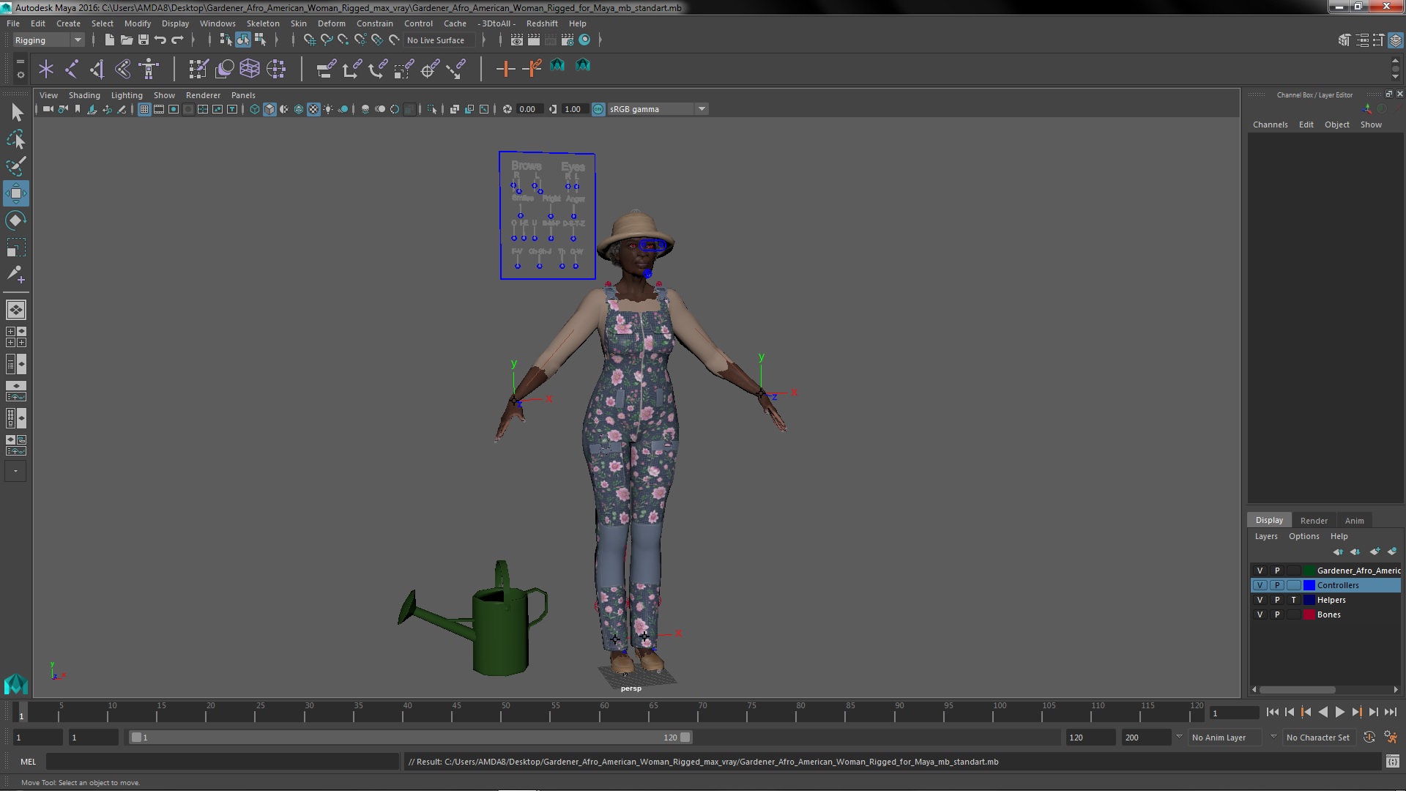Toggle visibility of the Gardener_Afro_Americ layer

(x=1260, y=571)
